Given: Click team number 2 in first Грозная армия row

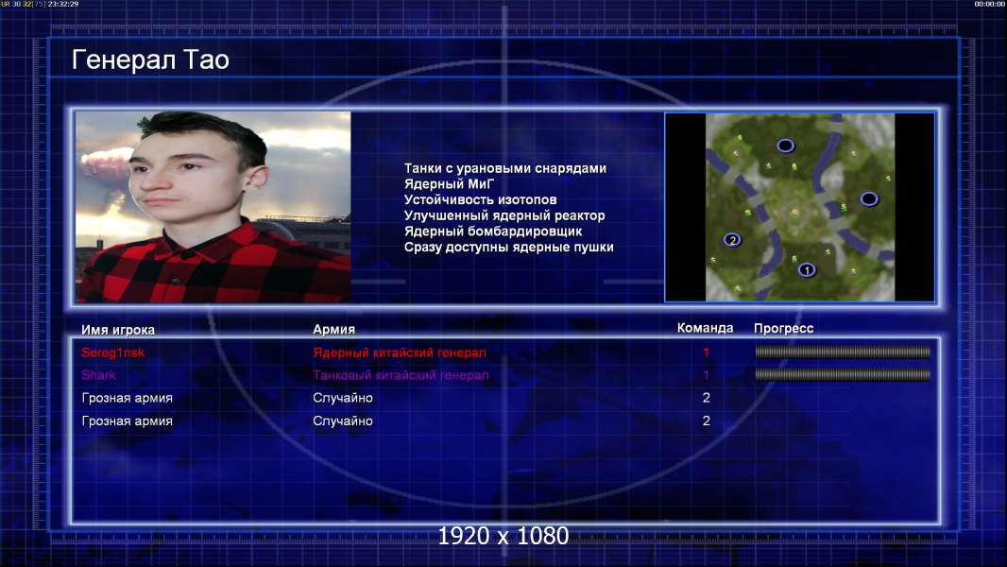Looking at the screenshot, I should pyautogui.click(x=707, y=398).
